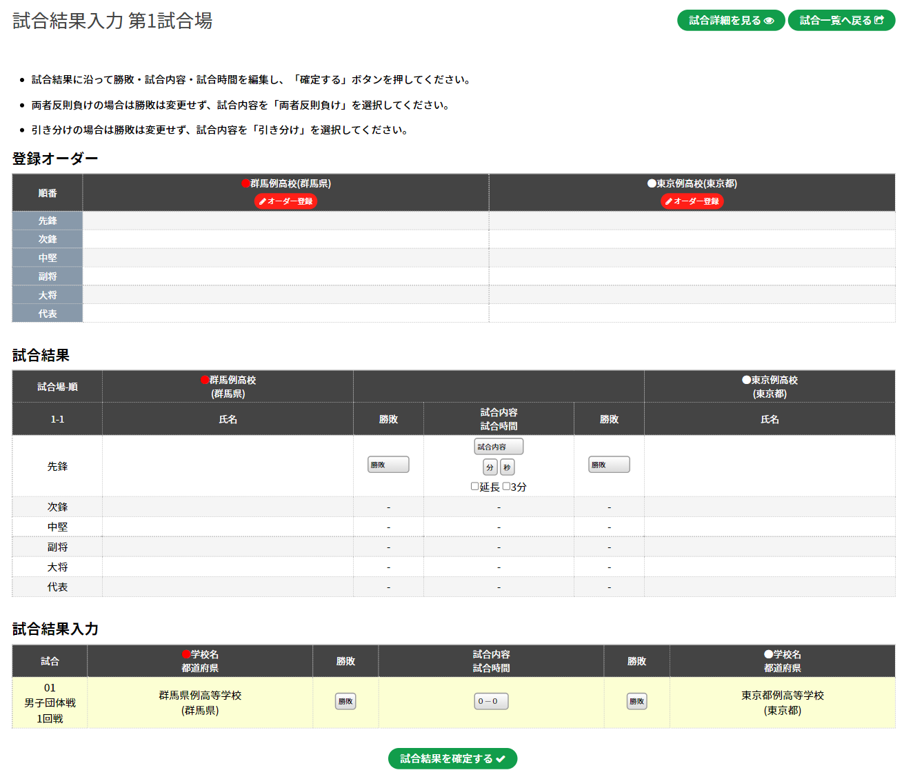904x779 pixels.
Task: Expand the 分 minutes dropdown
Action: tap(490, 467)
